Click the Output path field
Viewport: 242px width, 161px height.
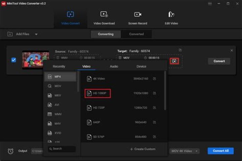(37, 151)
